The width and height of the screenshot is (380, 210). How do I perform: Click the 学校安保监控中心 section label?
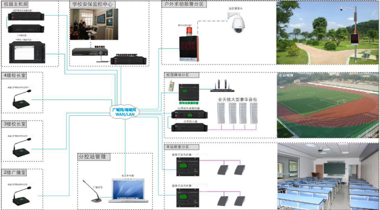click(x=92, y=4)
